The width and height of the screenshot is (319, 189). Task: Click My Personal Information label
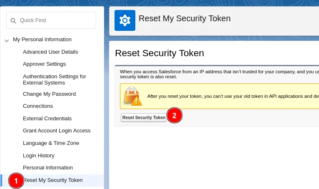click(x=42, y=39)
